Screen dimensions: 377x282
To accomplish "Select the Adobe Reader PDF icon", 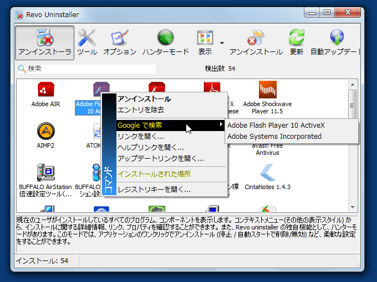I will tap(212, 87).
